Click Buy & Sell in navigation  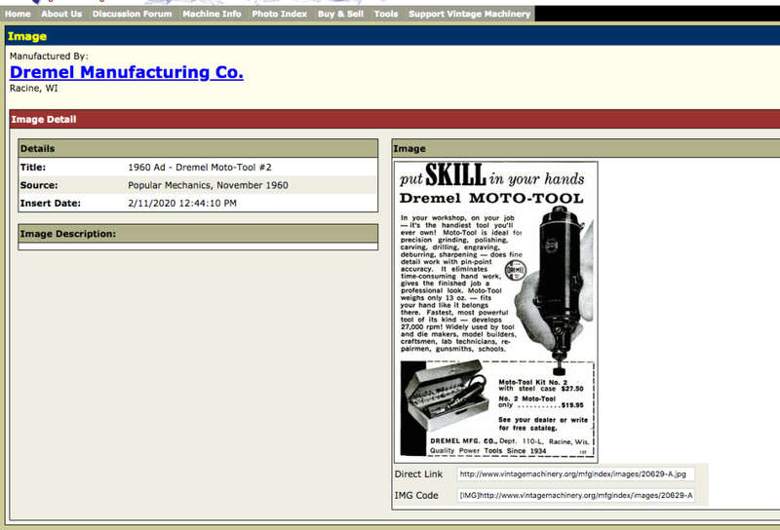click(340, 14)
